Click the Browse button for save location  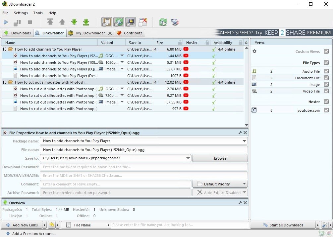tap(220, 158)
